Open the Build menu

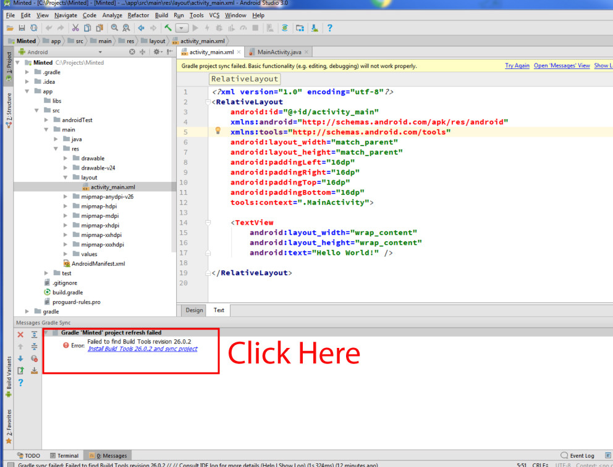[161, 15]
